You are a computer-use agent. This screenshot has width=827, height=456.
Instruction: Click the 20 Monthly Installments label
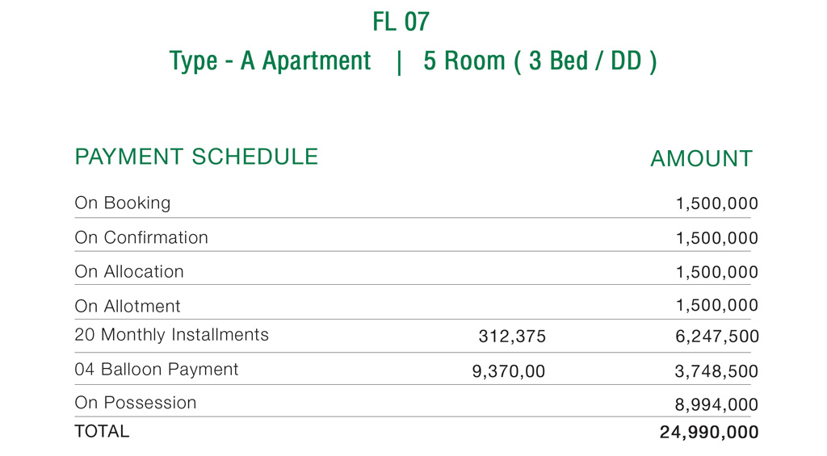coord(171,335)
